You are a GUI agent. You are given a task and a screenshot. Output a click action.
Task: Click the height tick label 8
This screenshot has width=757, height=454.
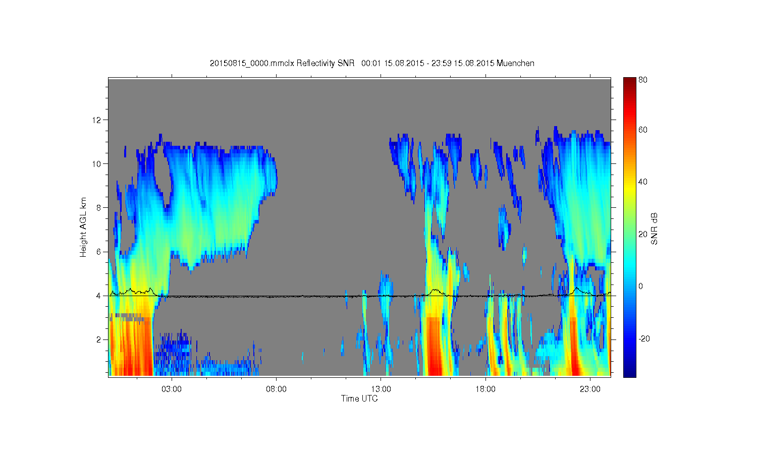click(x=99, y=208)
